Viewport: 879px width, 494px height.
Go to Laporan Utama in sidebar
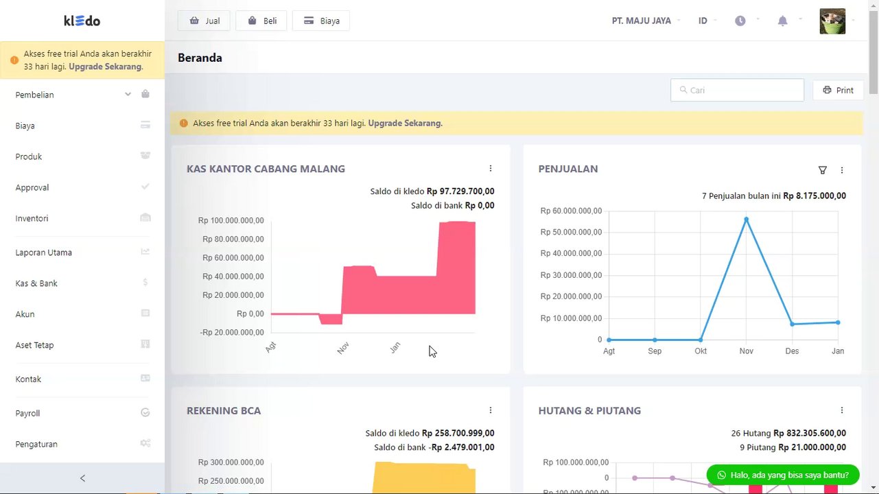43,252
